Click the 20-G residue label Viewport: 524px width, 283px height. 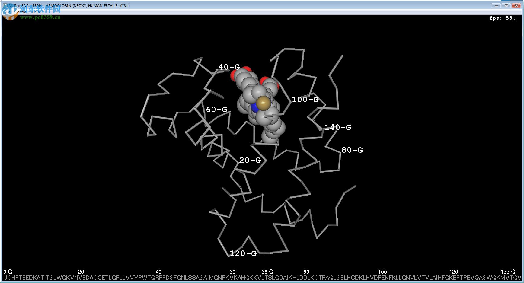pyautogui.click(x=250, y=160)
